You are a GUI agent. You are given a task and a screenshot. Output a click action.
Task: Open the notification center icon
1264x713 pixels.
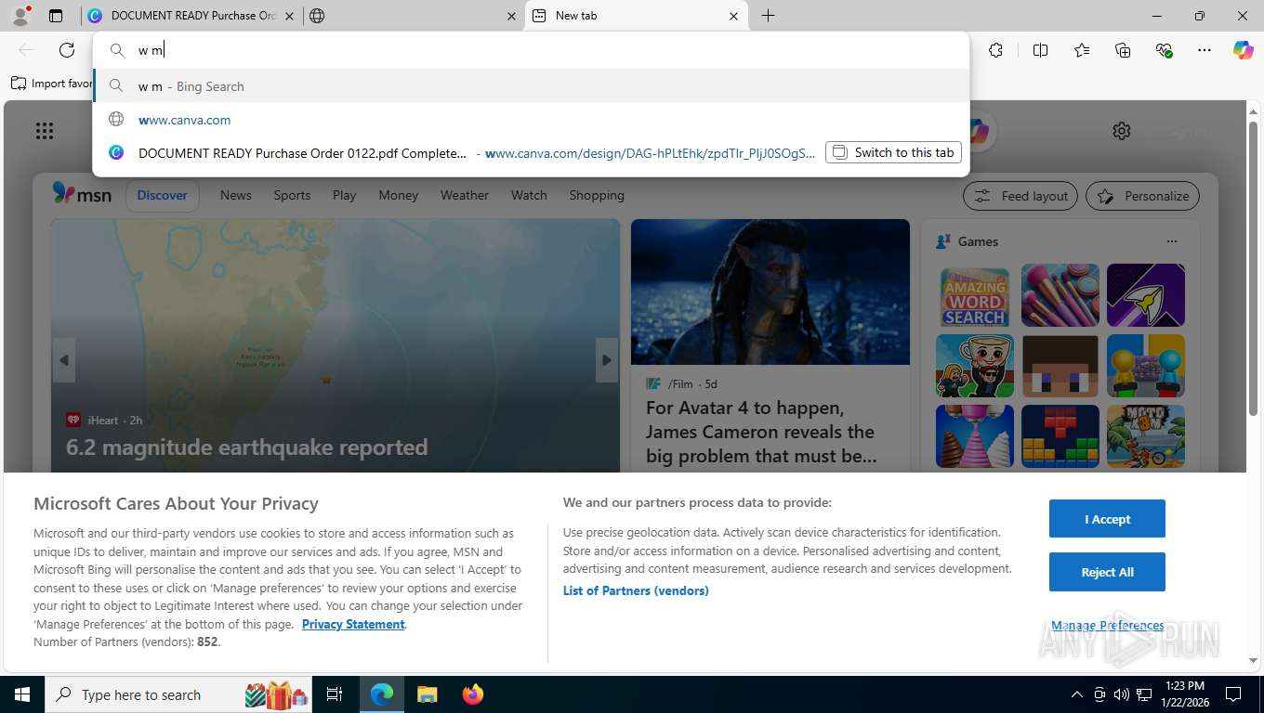(x=1233, y=694)
